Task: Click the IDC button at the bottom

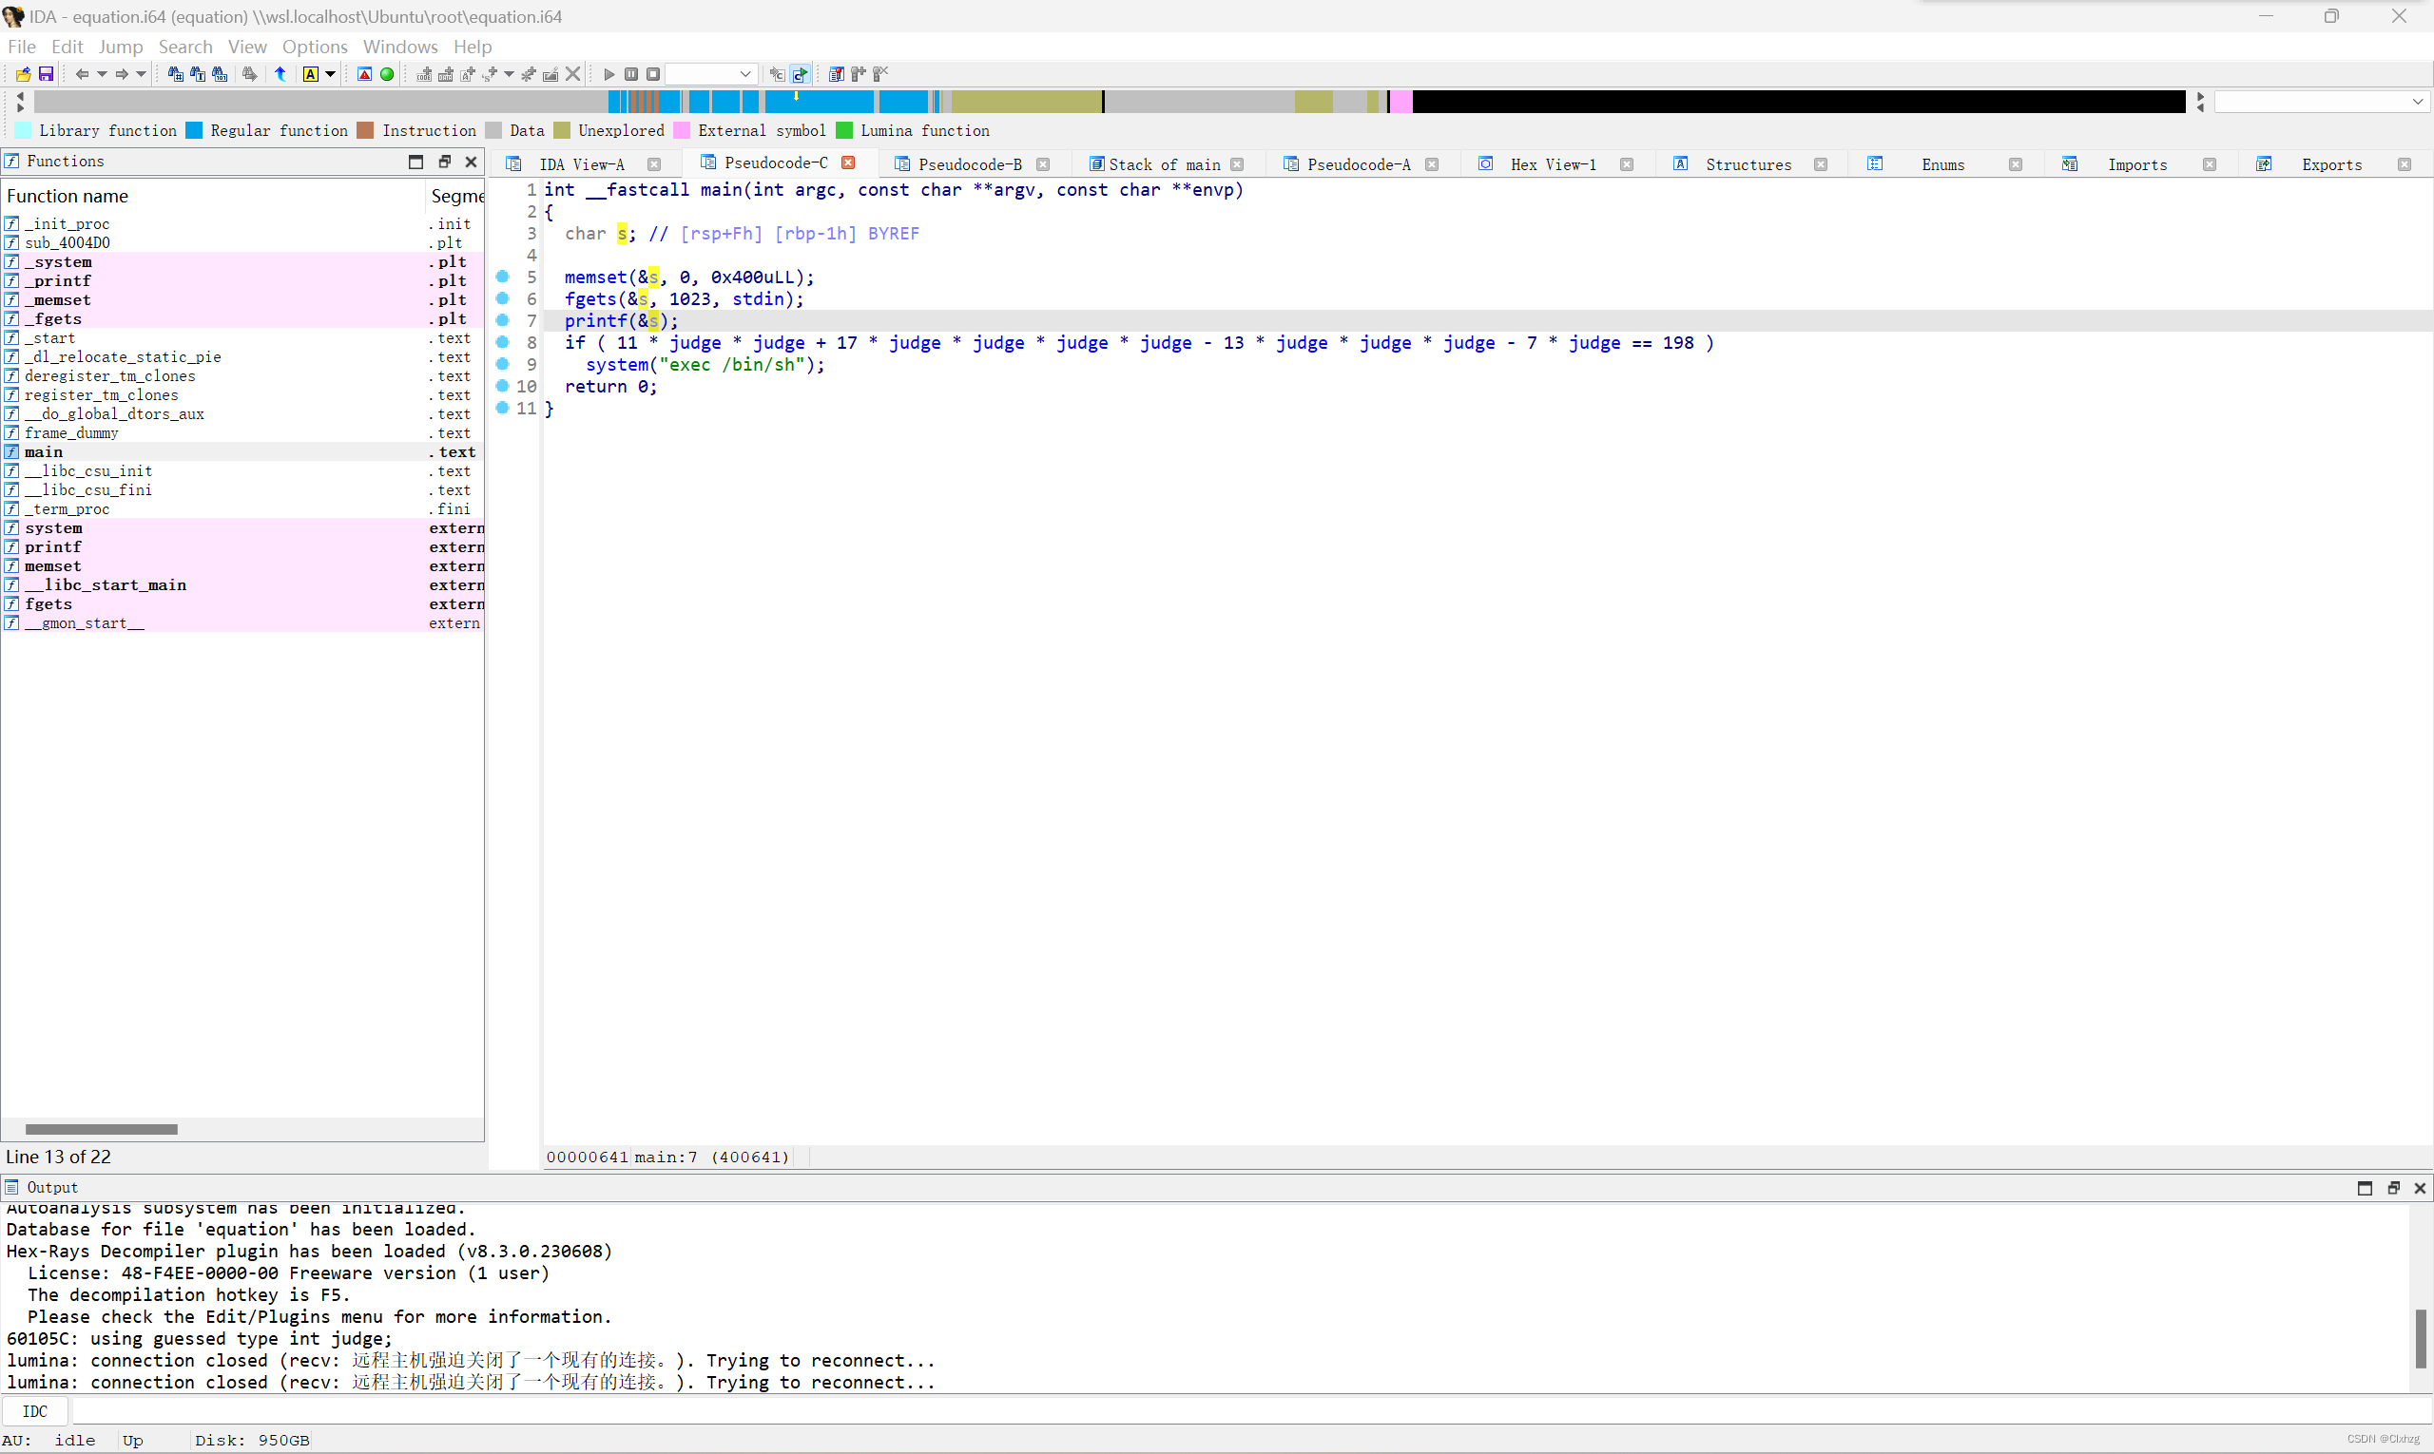Action: point(34,1411)
